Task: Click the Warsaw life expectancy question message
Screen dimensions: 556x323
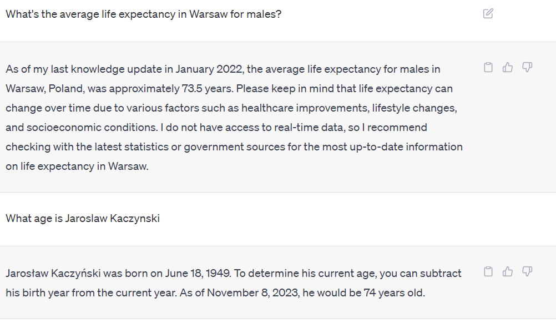Action: tap(143, 14)
